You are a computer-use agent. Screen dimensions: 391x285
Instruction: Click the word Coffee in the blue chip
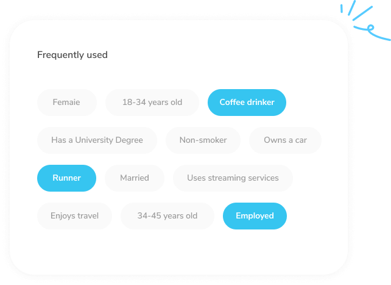232,103
